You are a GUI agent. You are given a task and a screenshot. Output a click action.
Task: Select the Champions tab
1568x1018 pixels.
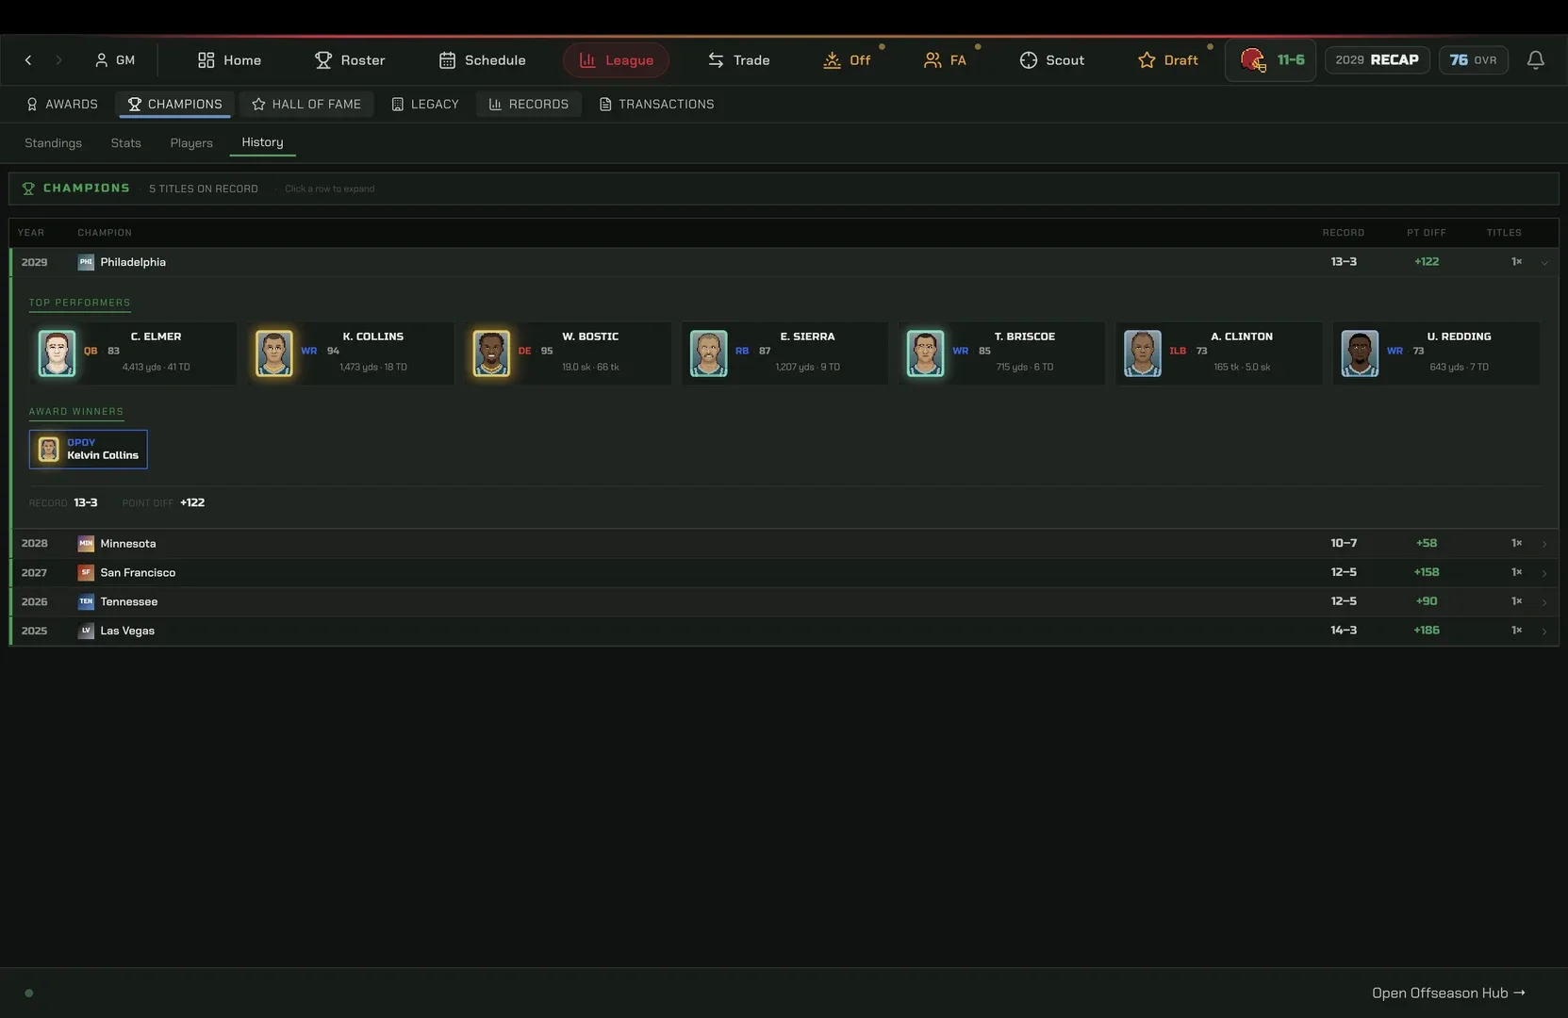(x=175, y=105)
